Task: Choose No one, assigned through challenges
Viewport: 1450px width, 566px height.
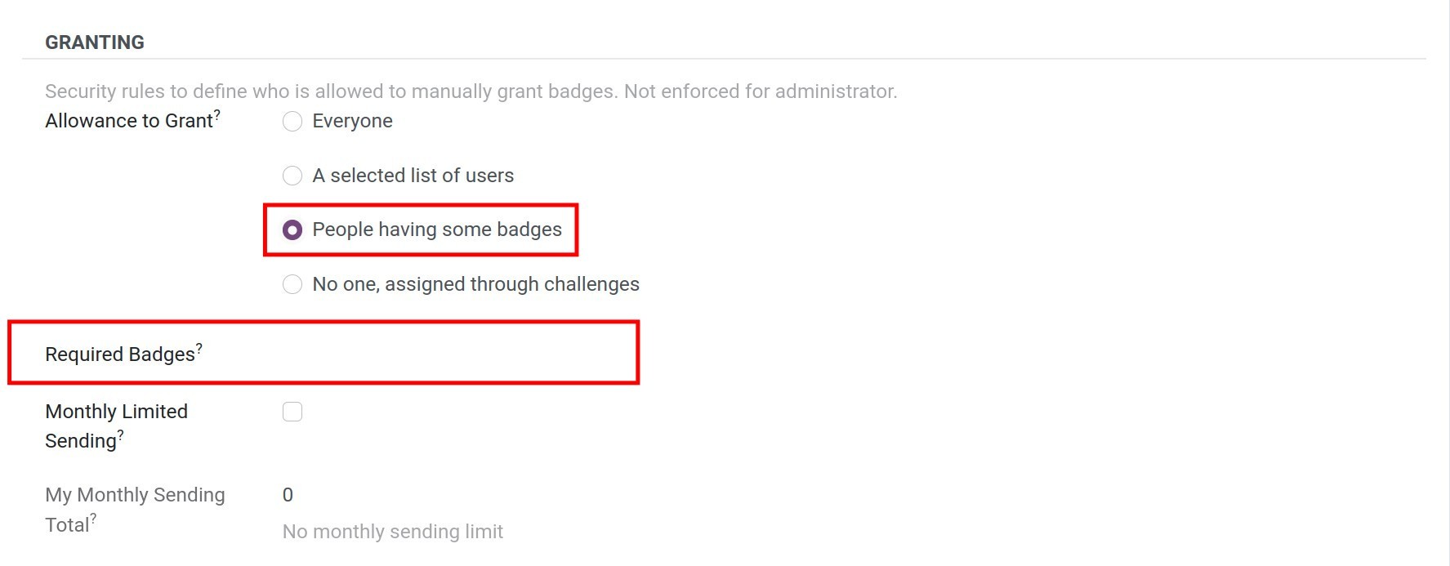Action: click(x=292, y=284)
